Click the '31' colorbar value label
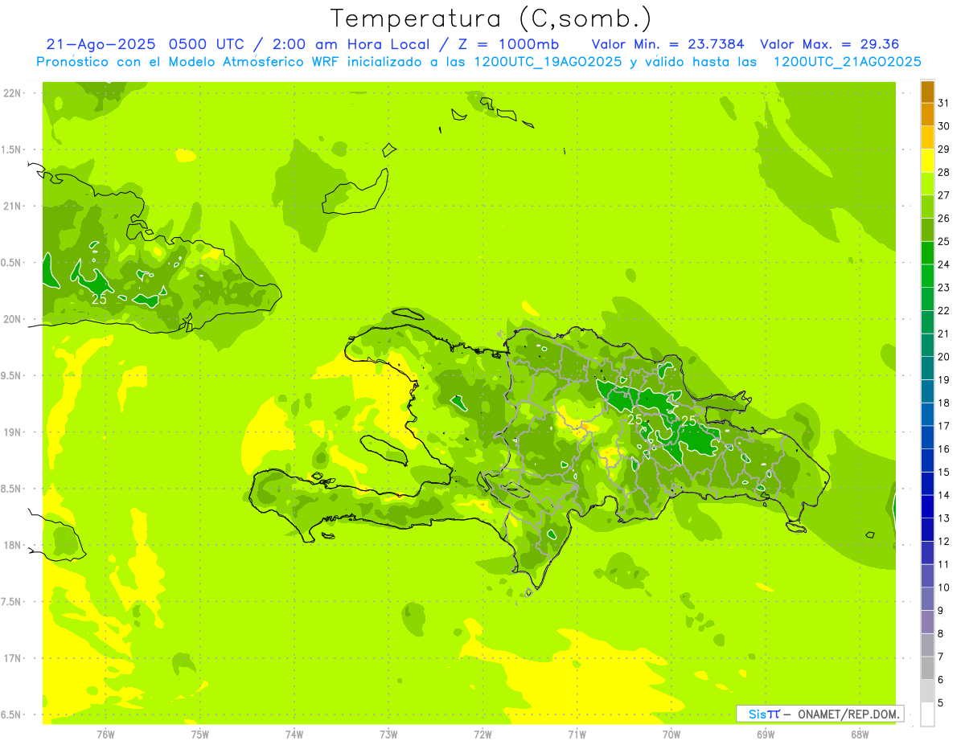The width and height of the screenshot is (965, 745). pos(944,103)
